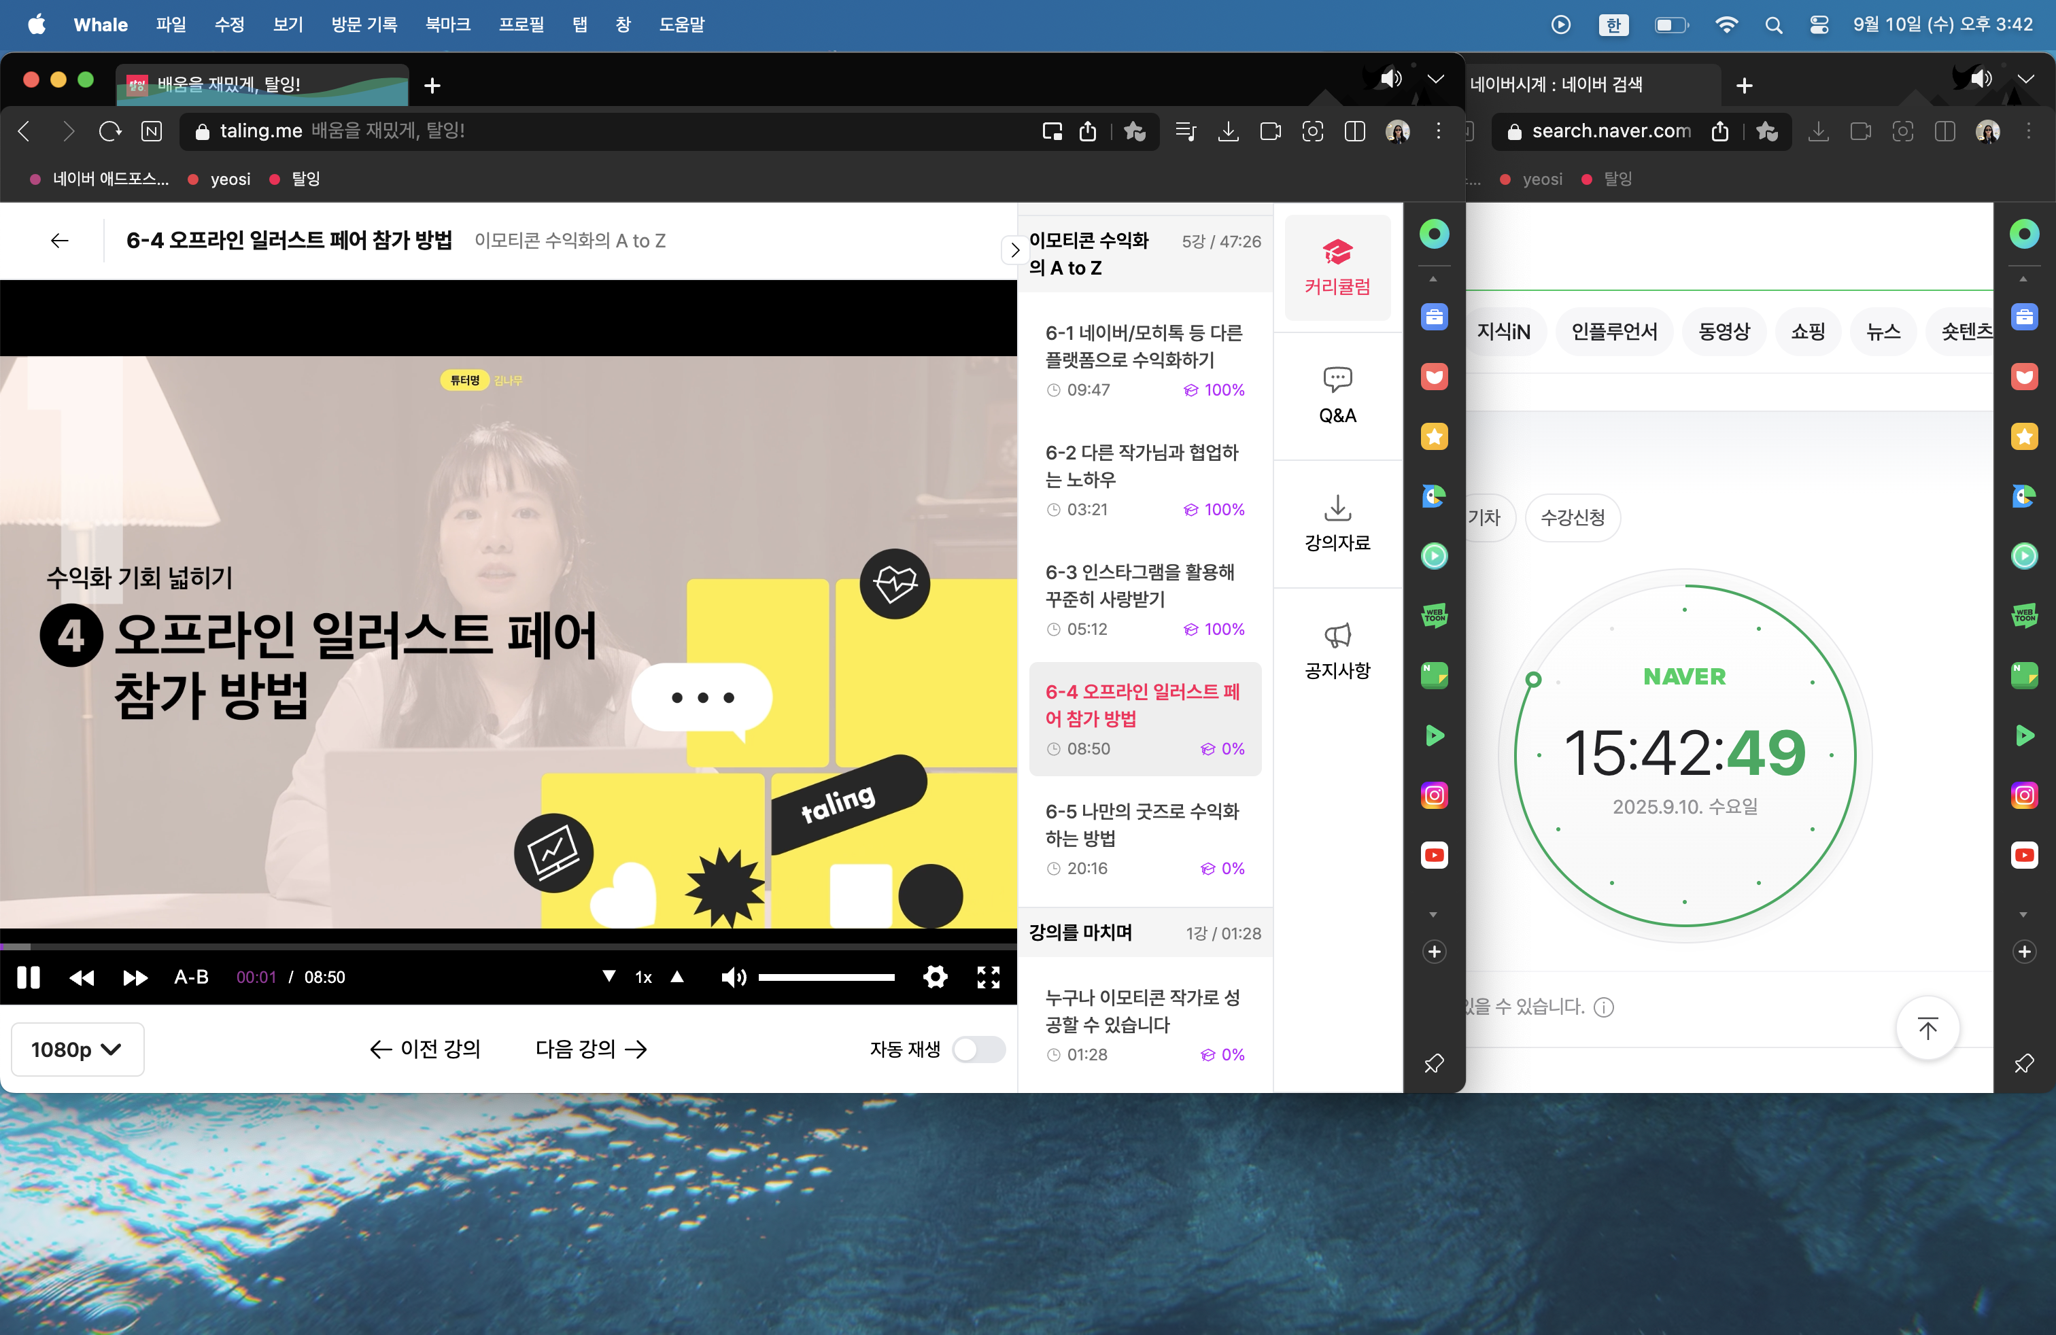This screenshot has height=1335, width=2056.
Task: Collapse the curriculum sidebar chevron
Action: pyautogui.click(x=1014, y=250)
